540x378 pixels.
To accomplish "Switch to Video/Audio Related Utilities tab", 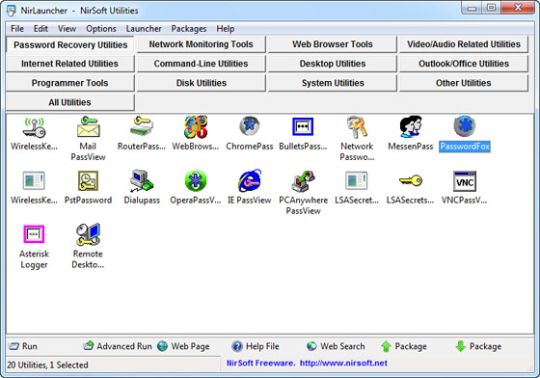I will [464, 44].
